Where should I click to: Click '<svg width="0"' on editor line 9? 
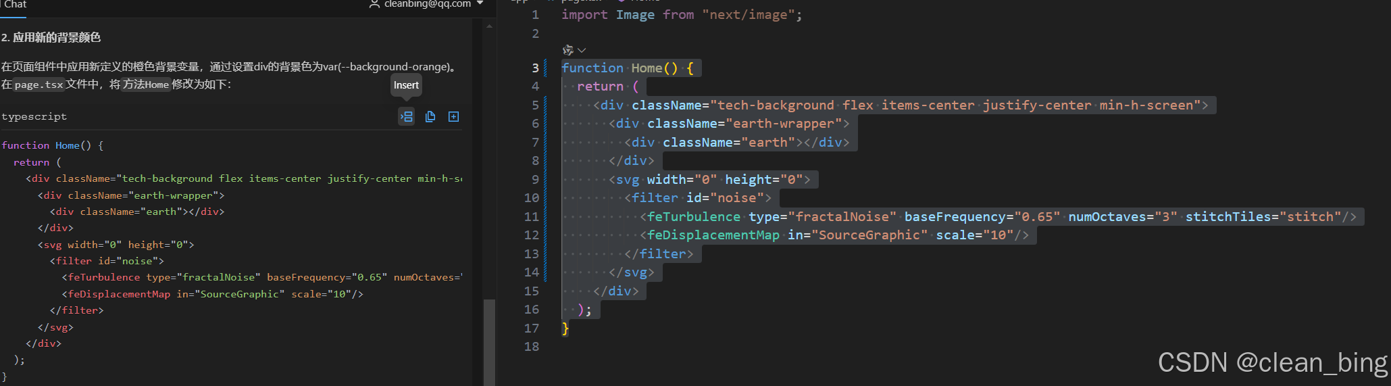pyautogui.click(x=663, y=179)
